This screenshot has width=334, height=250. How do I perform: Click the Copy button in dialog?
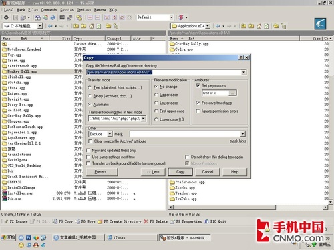tap(180, 172)
